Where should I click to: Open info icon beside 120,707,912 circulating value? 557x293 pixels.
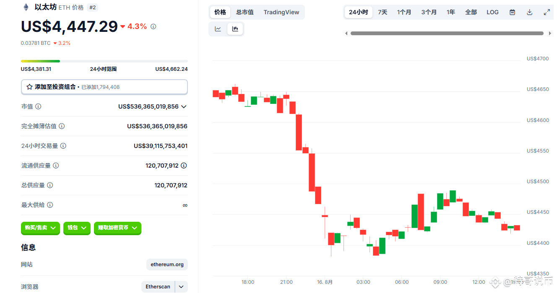[x=184, y=166]
